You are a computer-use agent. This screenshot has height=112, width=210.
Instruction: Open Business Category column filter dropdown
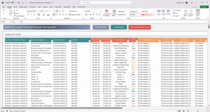pyautogui.click(x=52, y=41)
